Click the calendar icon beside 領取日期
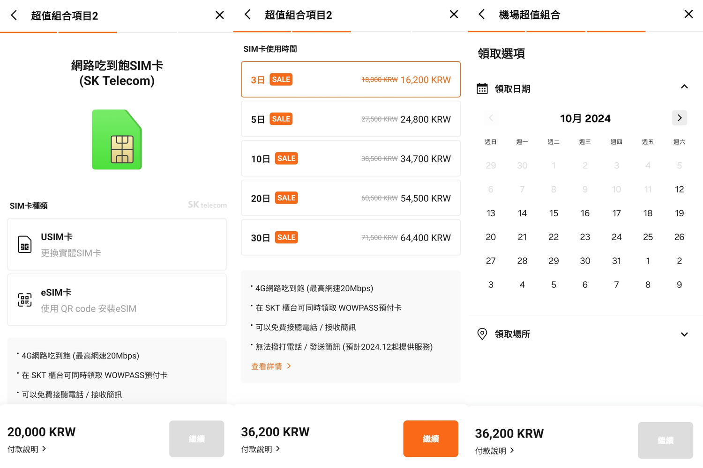 (482, 88)
